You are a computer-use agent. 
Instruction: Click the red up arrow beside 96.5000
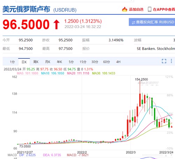pyautogui.click(x=56, y=24)
